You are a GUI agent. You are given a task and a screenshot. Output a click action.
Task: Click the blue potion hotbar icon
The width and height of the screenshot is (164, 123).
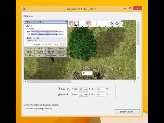click(117, 23)
